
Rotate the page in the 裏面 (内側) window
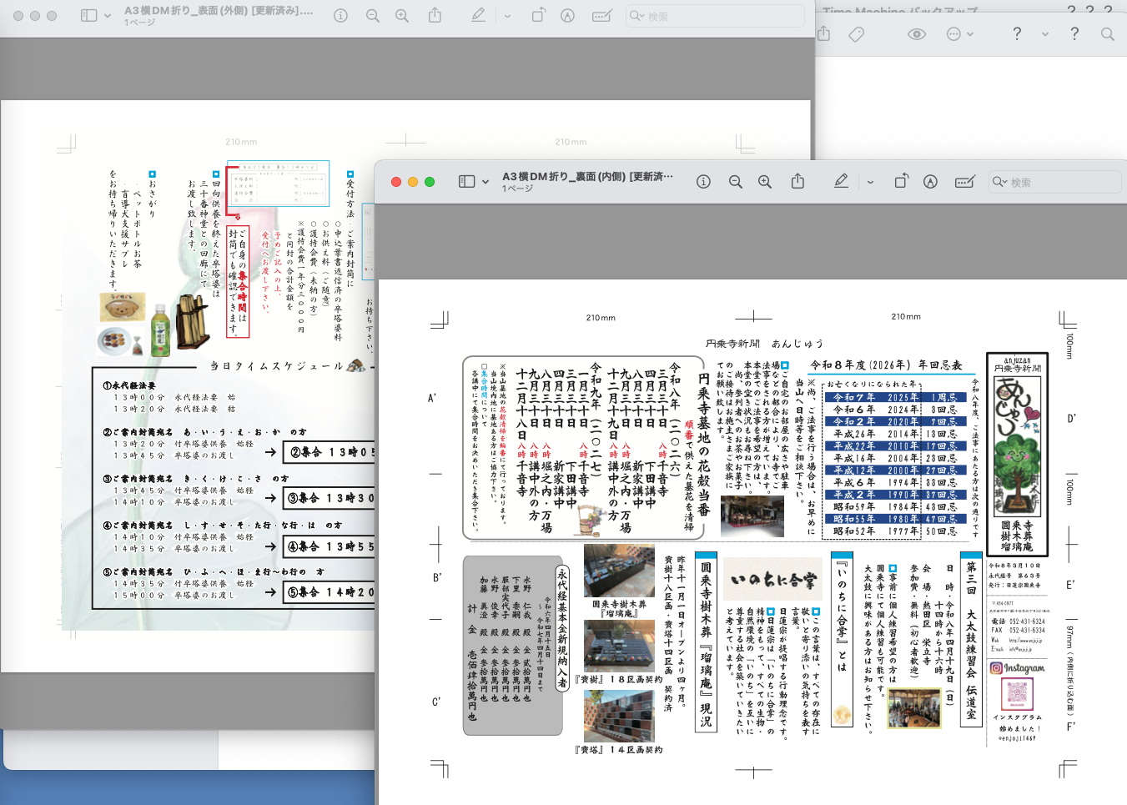pos(901,181)
